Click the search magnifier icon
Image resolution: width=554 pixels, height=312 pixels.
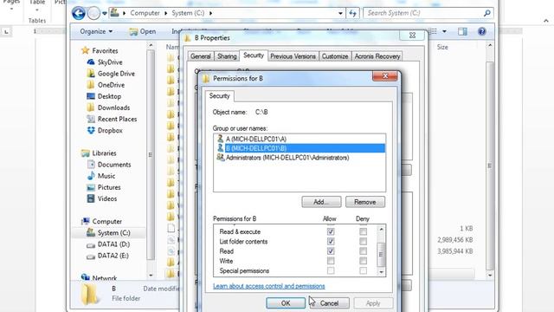point(486,13)
